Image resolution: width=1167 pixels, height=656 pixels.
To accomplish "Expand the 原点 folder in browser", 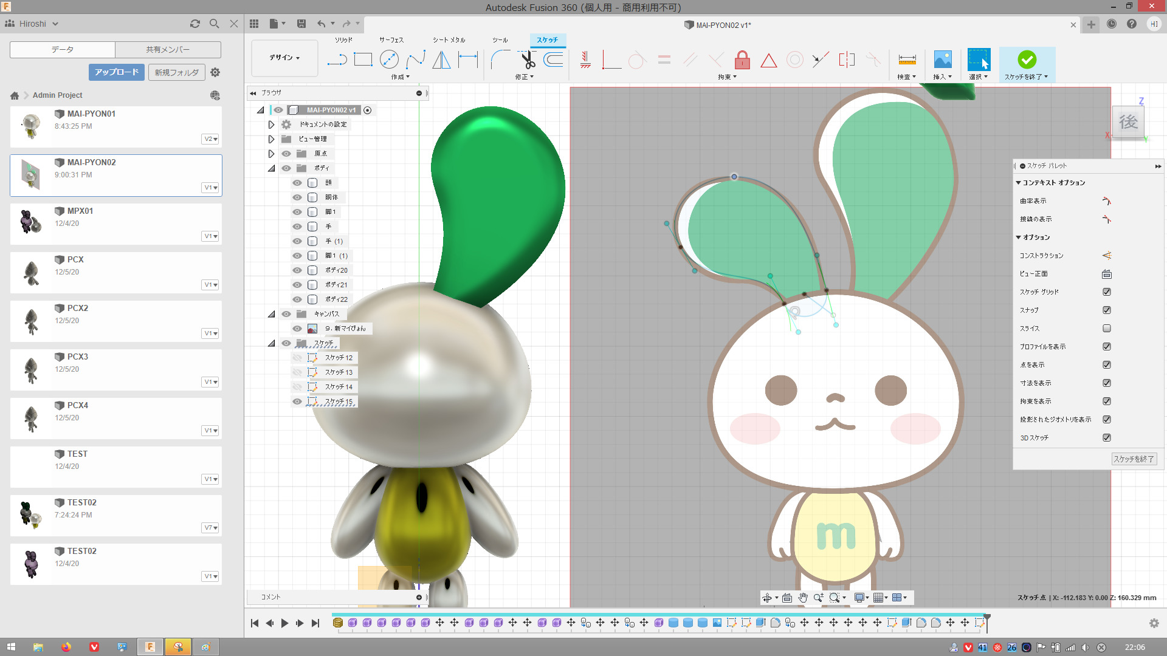I will (x=271, y=154).
